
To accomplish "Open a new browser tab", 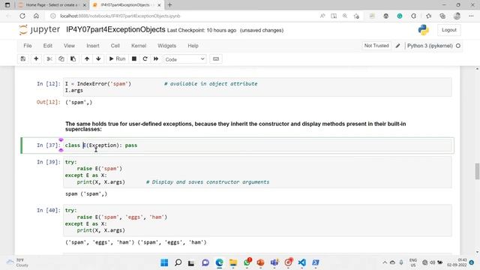I will (x=170, y=5).
